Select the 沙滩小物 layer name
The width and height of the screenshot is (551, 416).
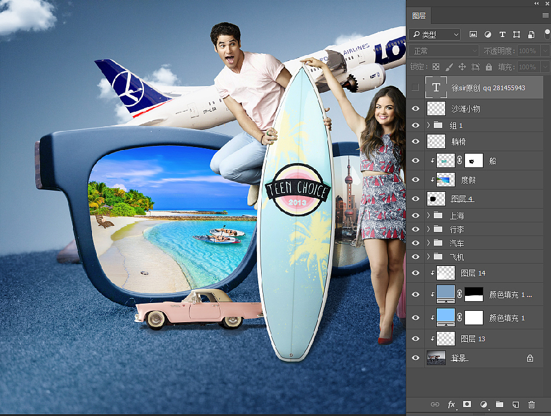466,109
